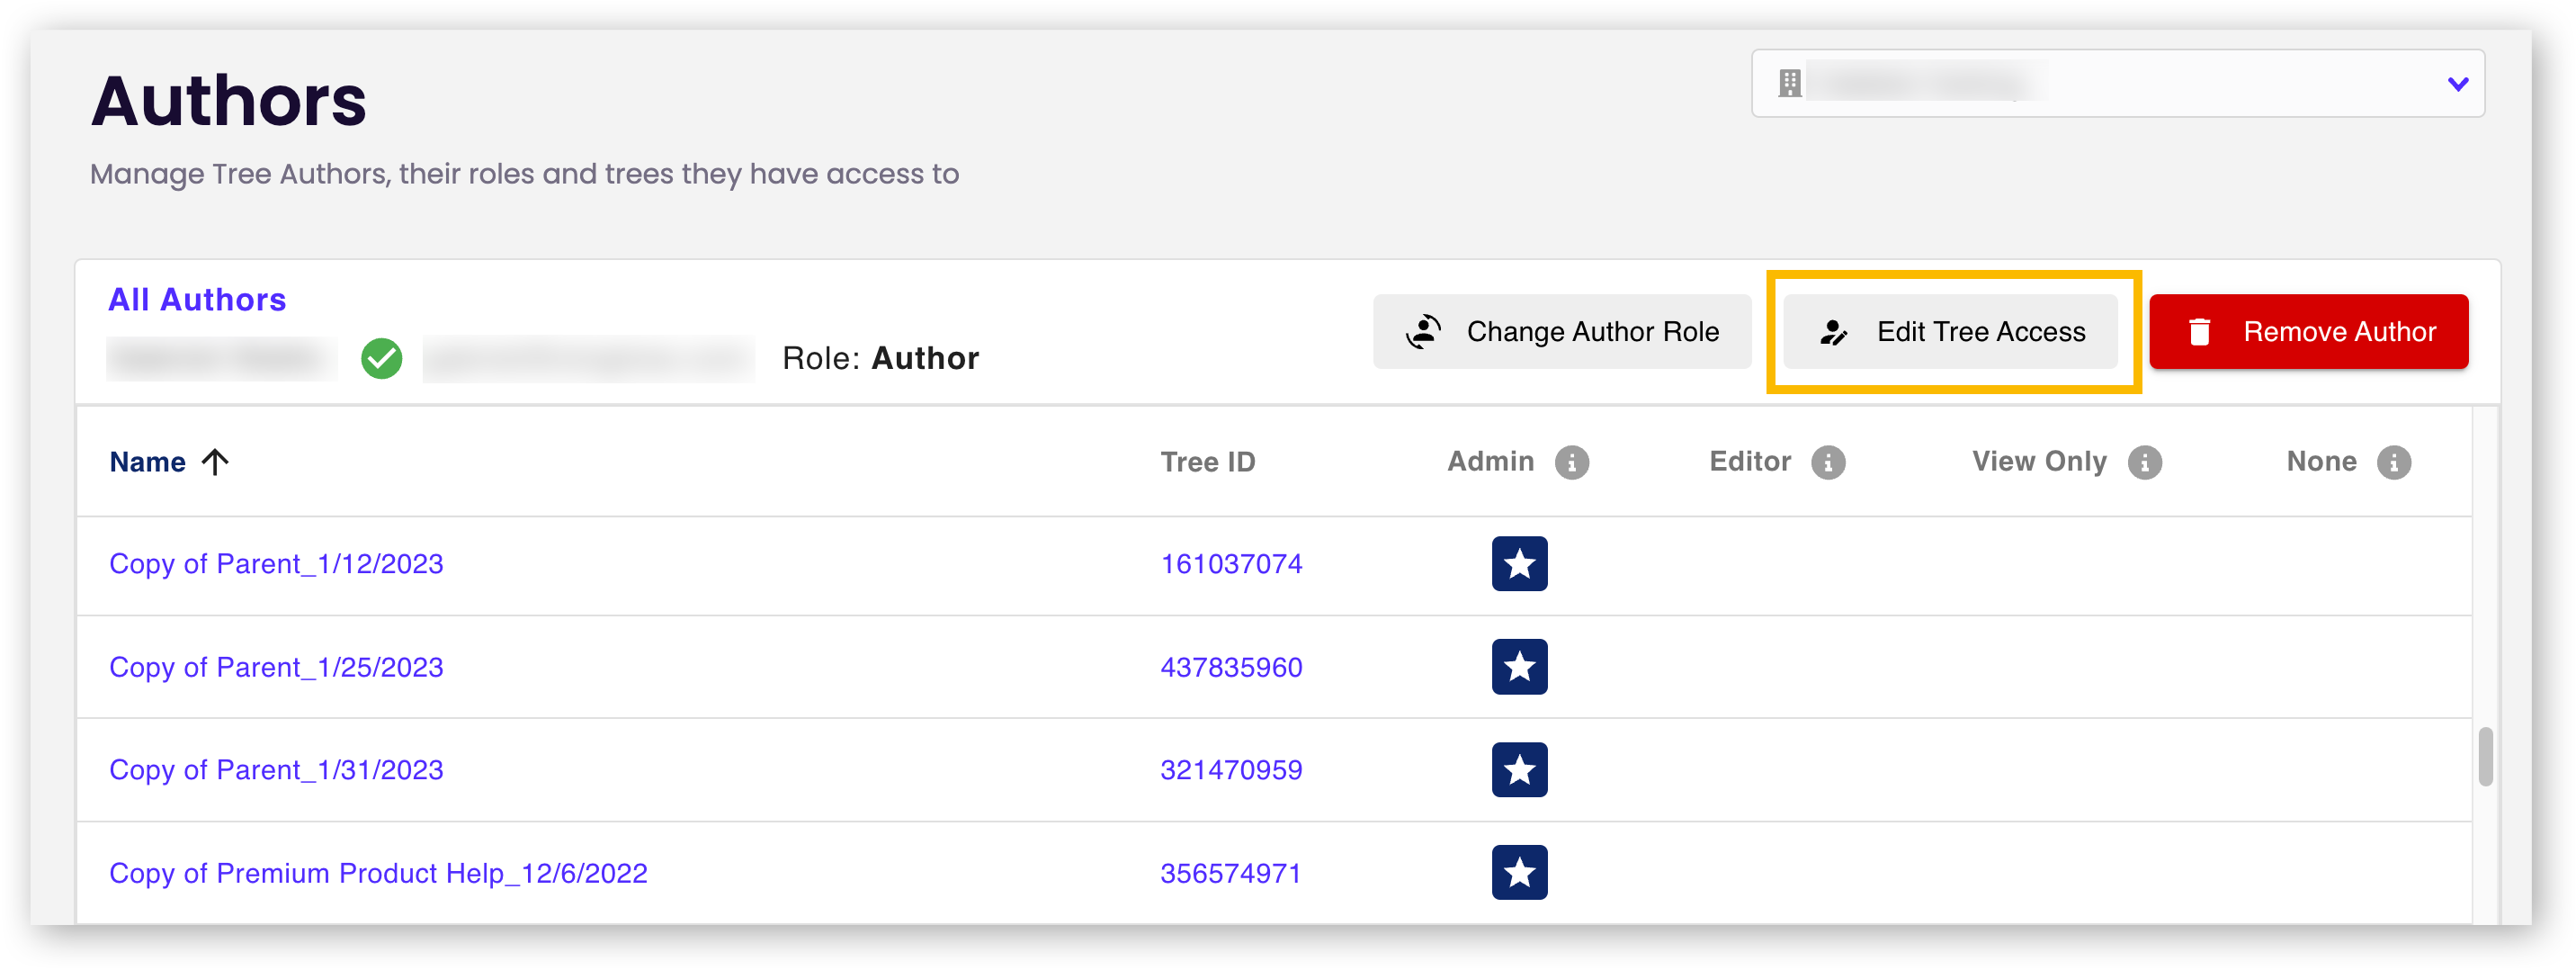This screenshot has width=2576, height=970.
Task: Click the table's vertical scrollbar thumb
Action: pos(2485,757)
